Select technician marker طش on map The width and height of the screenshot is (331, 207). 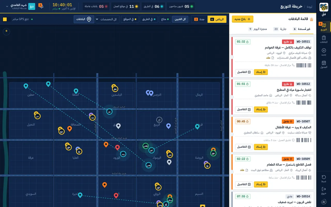(x=146, y=146)
